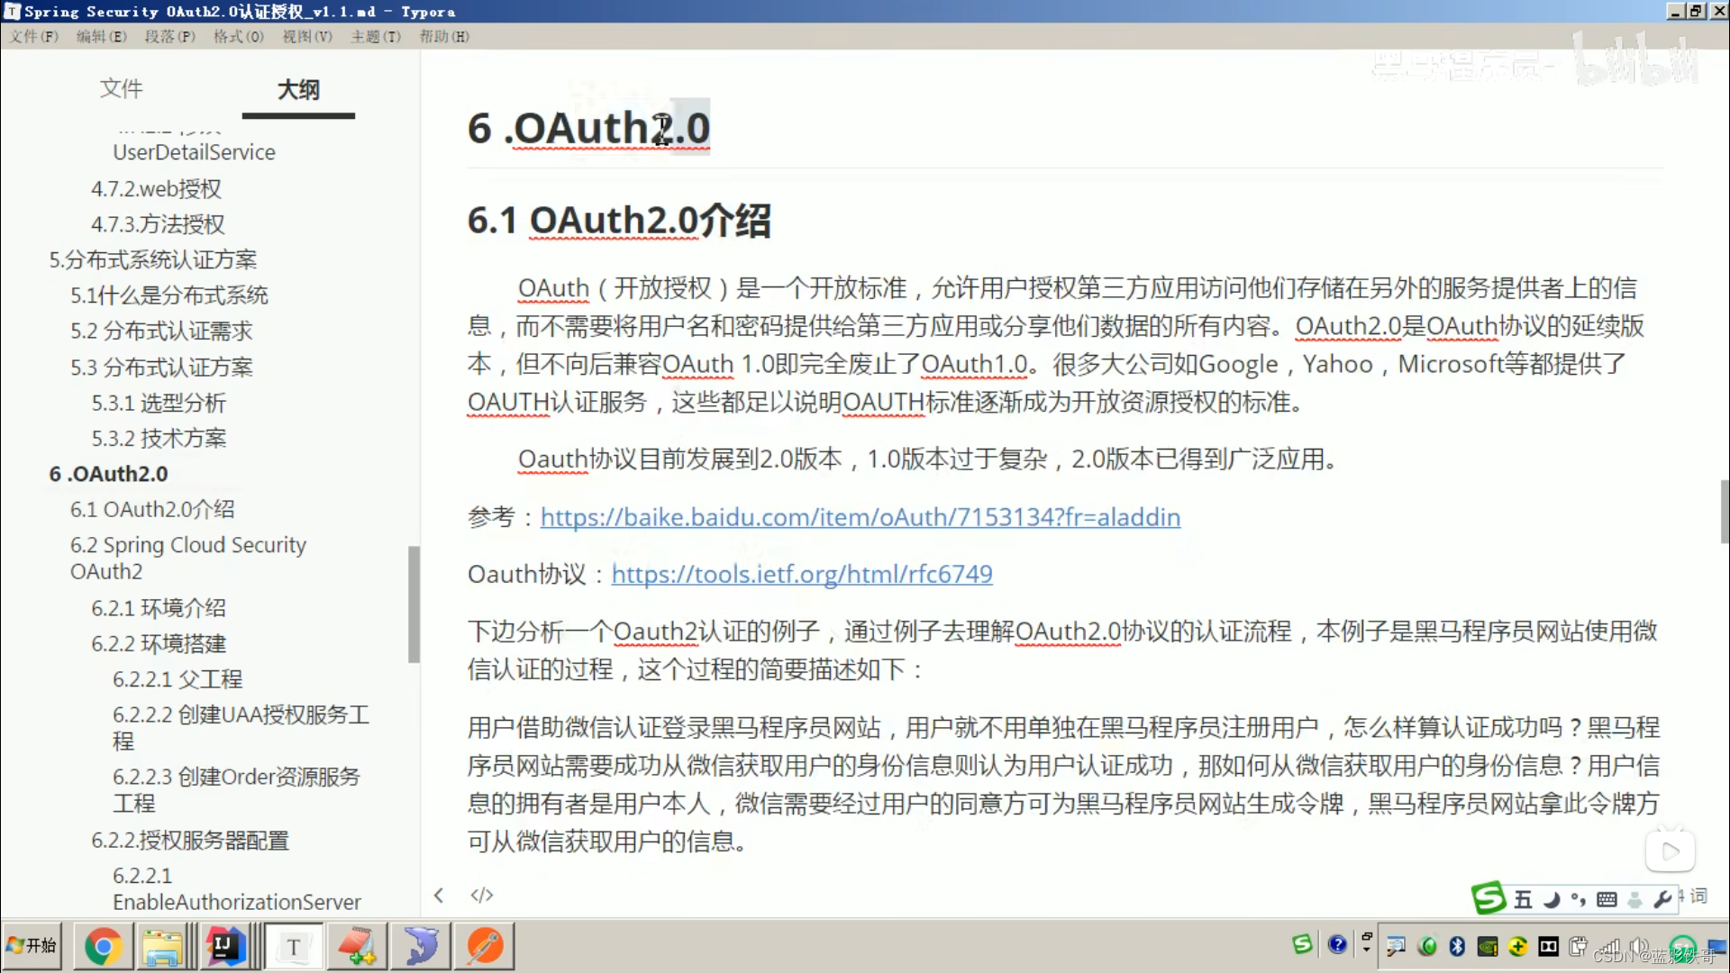
Task: Click the IME user account icon
Action: tap(1634, 899)
